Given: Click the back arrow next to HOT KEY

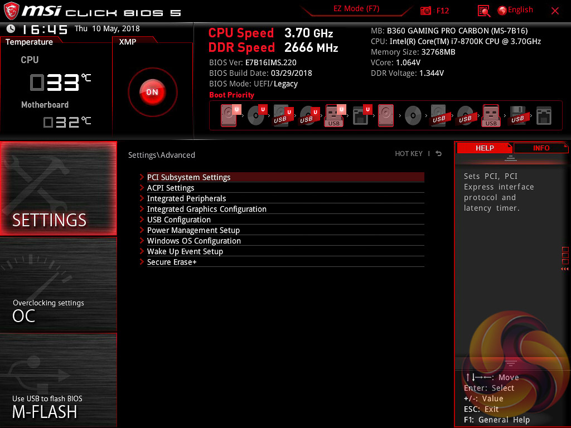Looking at the screenshot, I should tap(438, 154).
